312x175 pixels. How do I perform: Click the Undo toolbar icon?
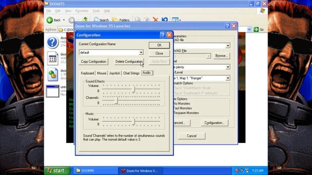tap(165, 20)
